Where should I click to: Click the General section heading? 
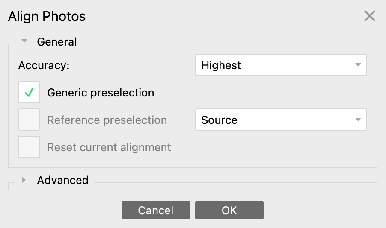click(57, 42)
